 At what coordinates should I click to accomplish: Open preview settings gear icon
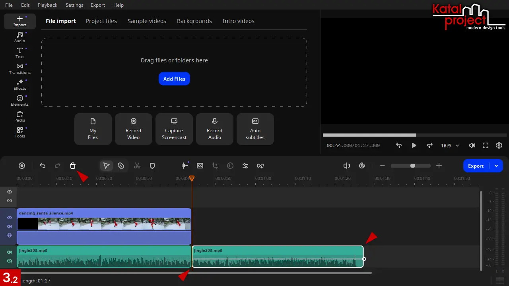(x=499, y=146)
